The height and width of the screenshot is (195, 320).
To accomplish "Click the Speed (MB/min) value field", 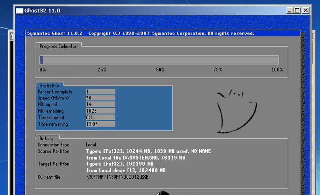I will [100, 98].
